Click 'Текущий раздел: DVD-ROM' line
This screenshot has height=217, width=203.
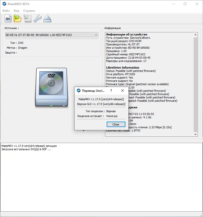[x=124, y=41]
